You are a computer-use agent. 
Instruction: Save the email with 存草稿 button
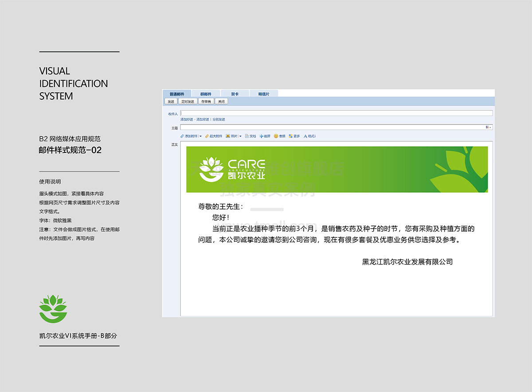coord(206,101)
